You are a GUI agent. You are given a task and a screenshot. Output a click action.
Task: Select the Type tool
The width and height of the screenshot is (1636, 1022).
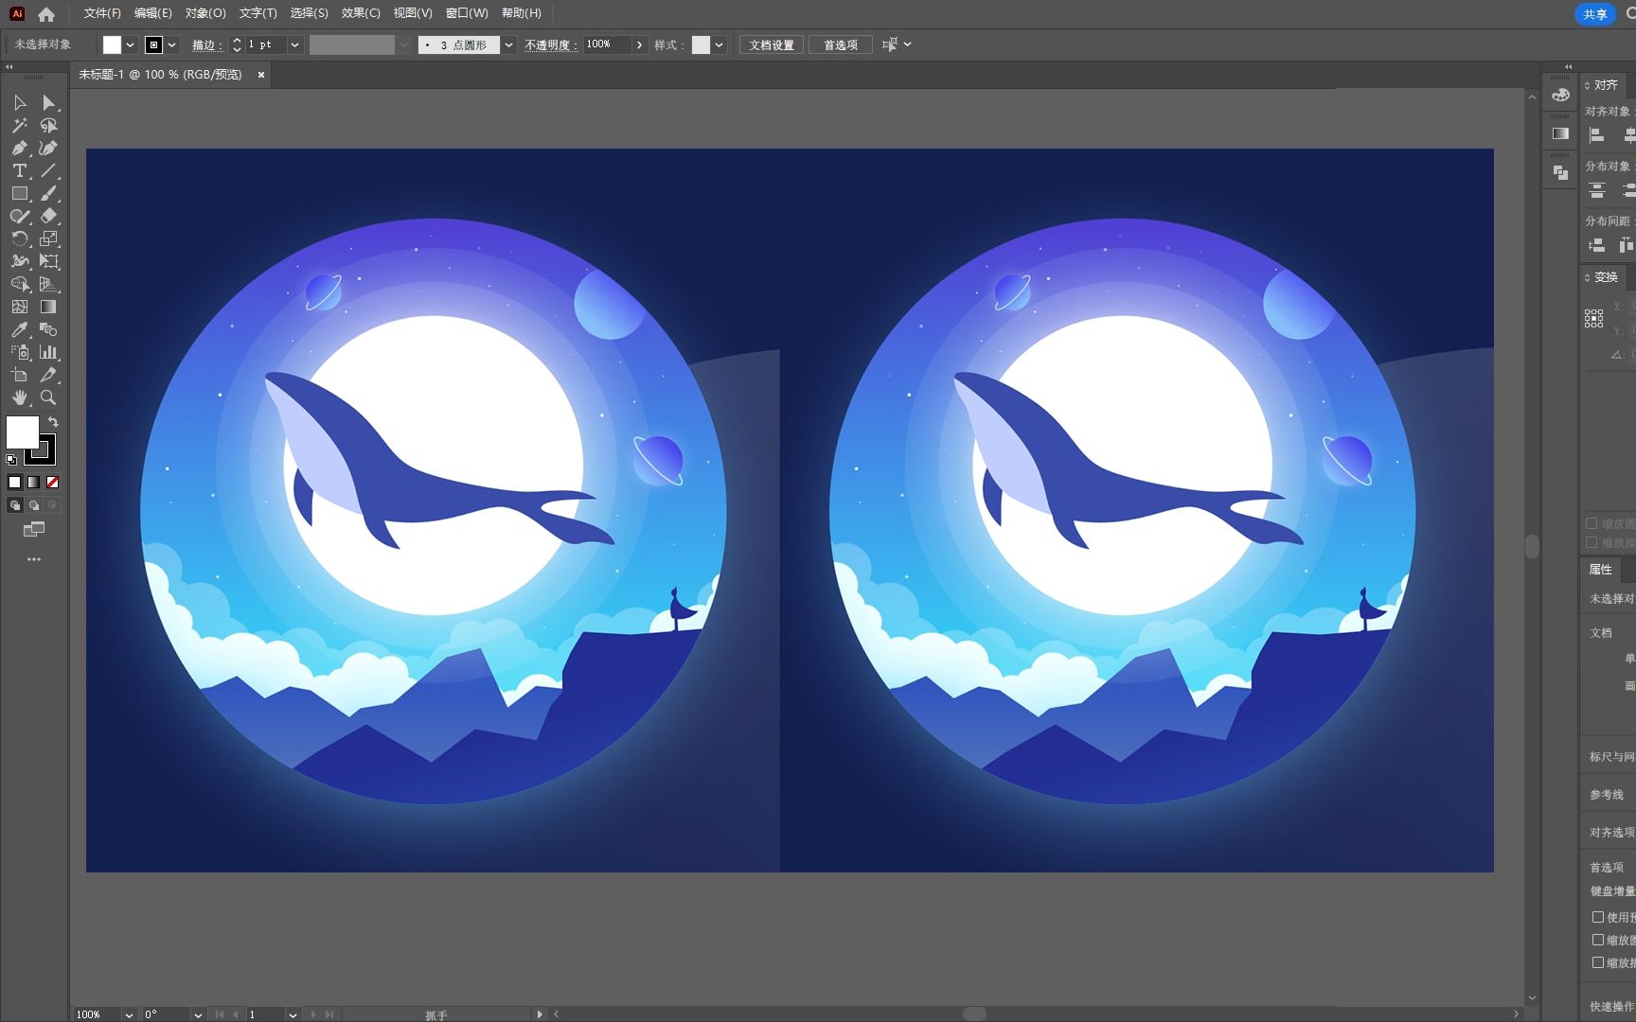coord(20,170)
